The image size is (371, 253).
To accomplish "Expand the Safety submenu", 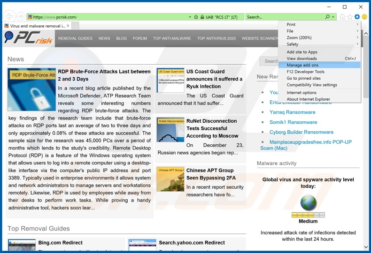I will (x=319, y=44).
